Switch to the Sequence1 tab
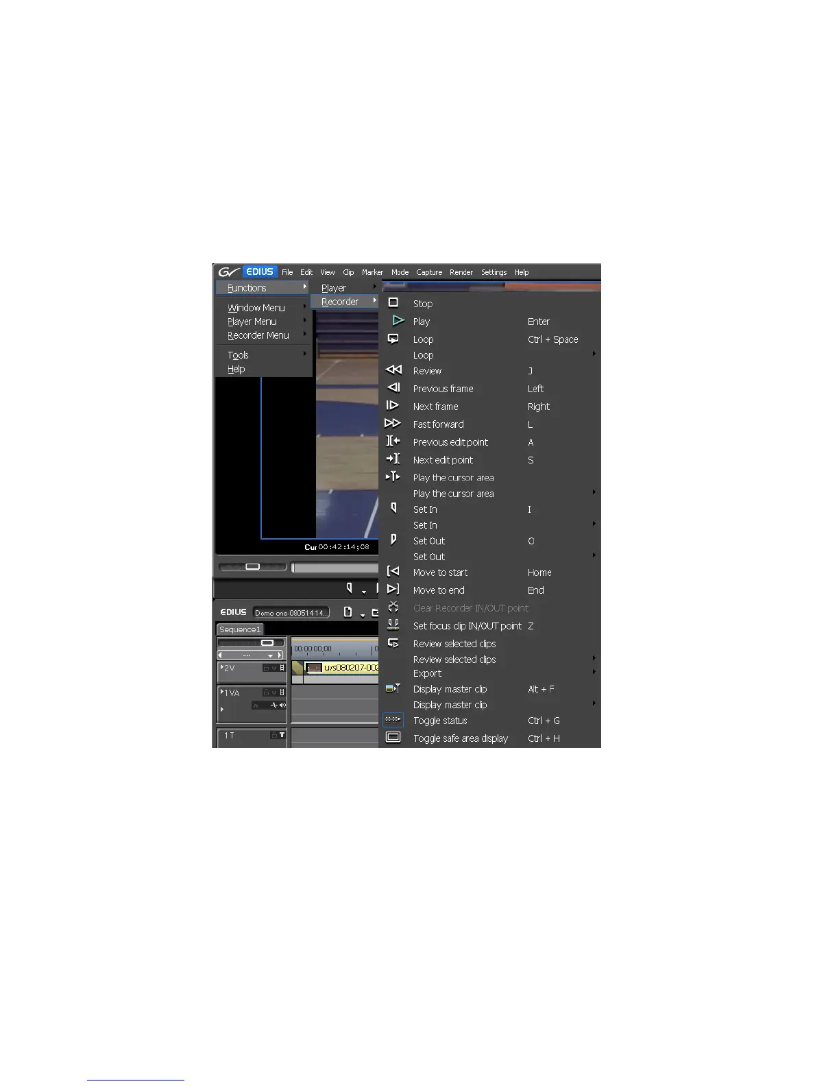Screen dimensions: 839x1086 click(x=240, y=629)
